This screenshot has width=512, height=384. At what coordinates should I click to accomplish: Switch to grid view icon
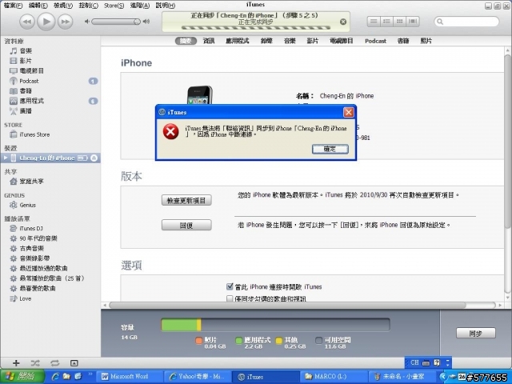[x=399, y=22]
